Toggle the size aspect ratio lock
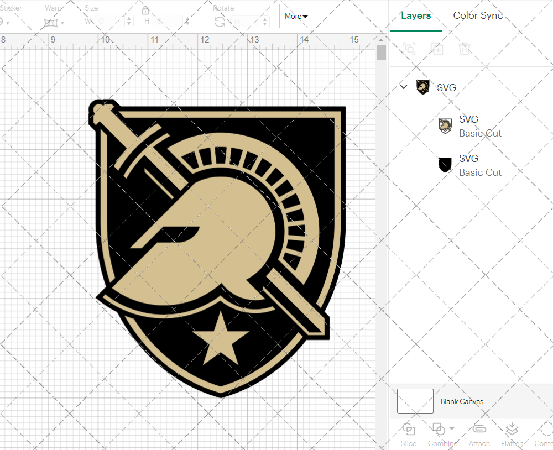The image size is (553, 450). coord(145,10)
